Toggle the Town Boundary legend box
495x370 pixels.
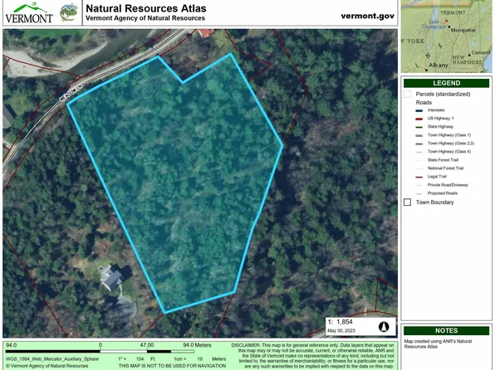(407, 202)
